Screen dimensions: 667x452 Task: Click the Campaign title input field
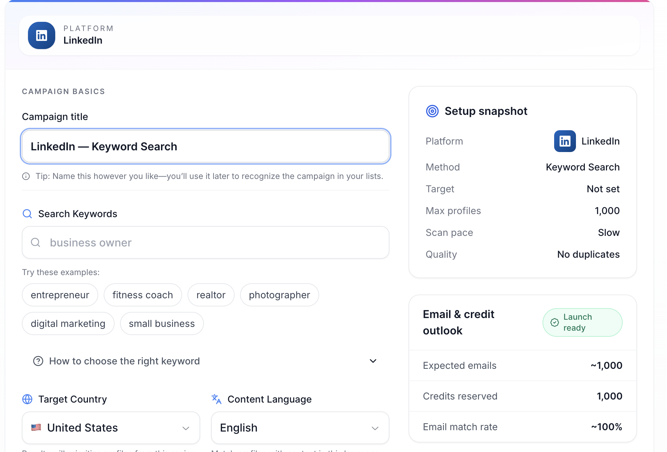(x=205, y=146)
